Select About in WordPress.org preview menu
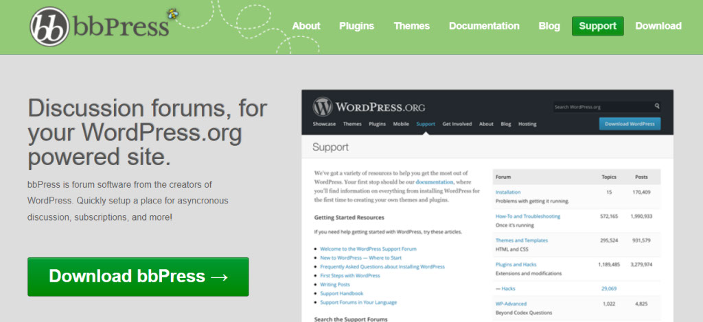Screen dimensions: 703x322 pos(486,124)
